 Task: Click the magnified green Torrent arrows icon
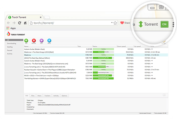141,24
